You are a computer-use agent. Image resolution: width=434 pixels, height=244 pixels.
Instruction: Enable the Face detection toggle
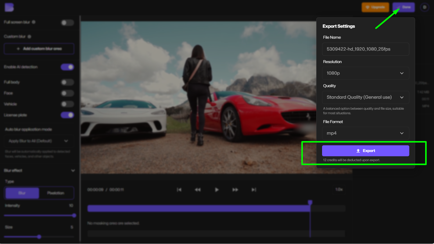67,93
